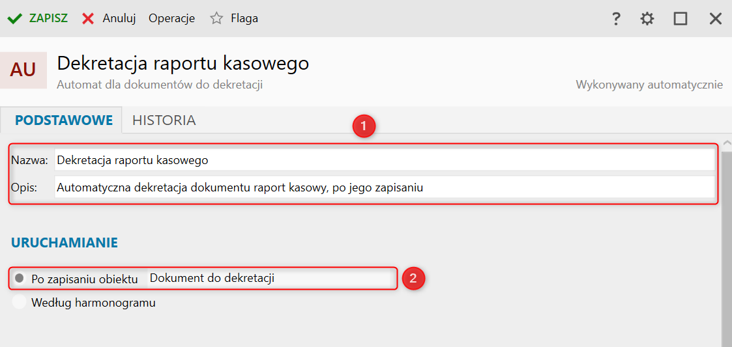Maximize the window using the square icon

(681, 19)
